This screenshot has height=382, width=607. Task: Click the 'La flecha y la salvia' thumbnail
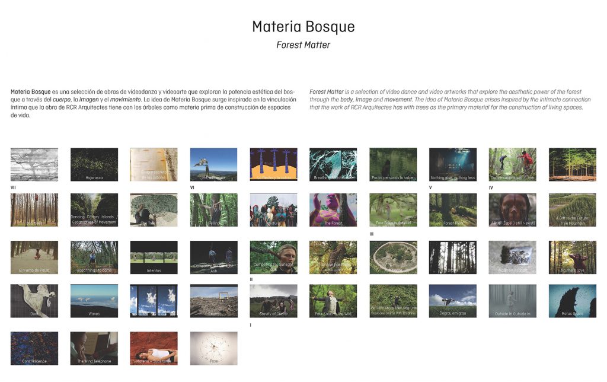273,164
